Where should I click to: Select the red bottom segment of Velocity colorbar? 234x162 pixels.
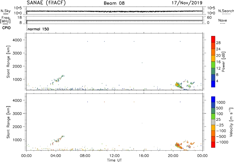(213, 145)
